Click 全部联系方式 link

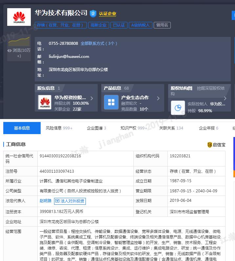click(99, 43)
